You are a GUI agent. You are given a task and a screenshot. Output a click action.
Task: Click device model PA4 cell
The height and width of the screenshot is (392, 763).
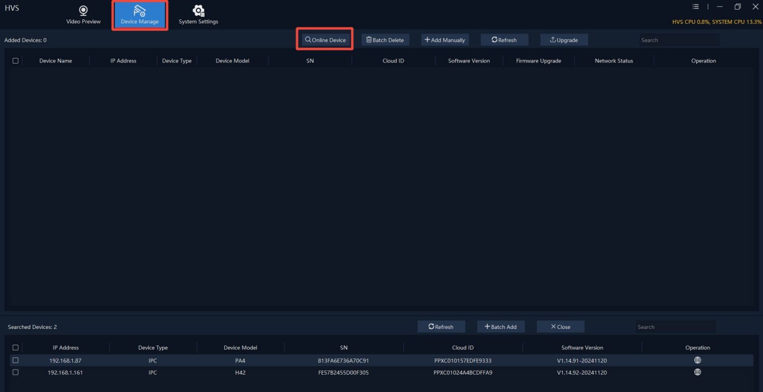click(240, 360)
